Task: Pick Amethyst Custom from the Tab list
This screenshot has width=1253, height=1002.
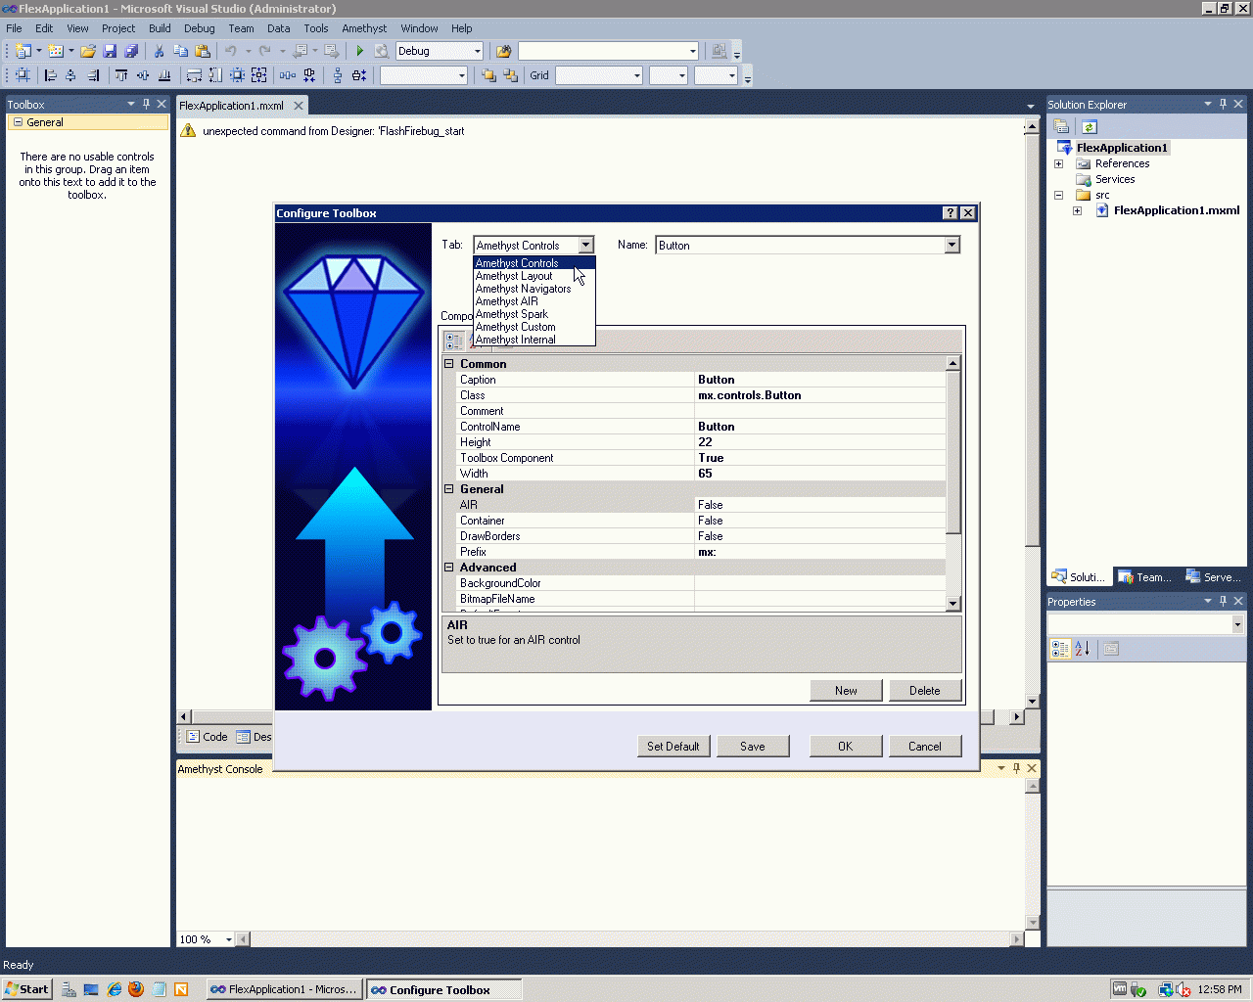Action: pyautogui.click(x=534, y=327)
